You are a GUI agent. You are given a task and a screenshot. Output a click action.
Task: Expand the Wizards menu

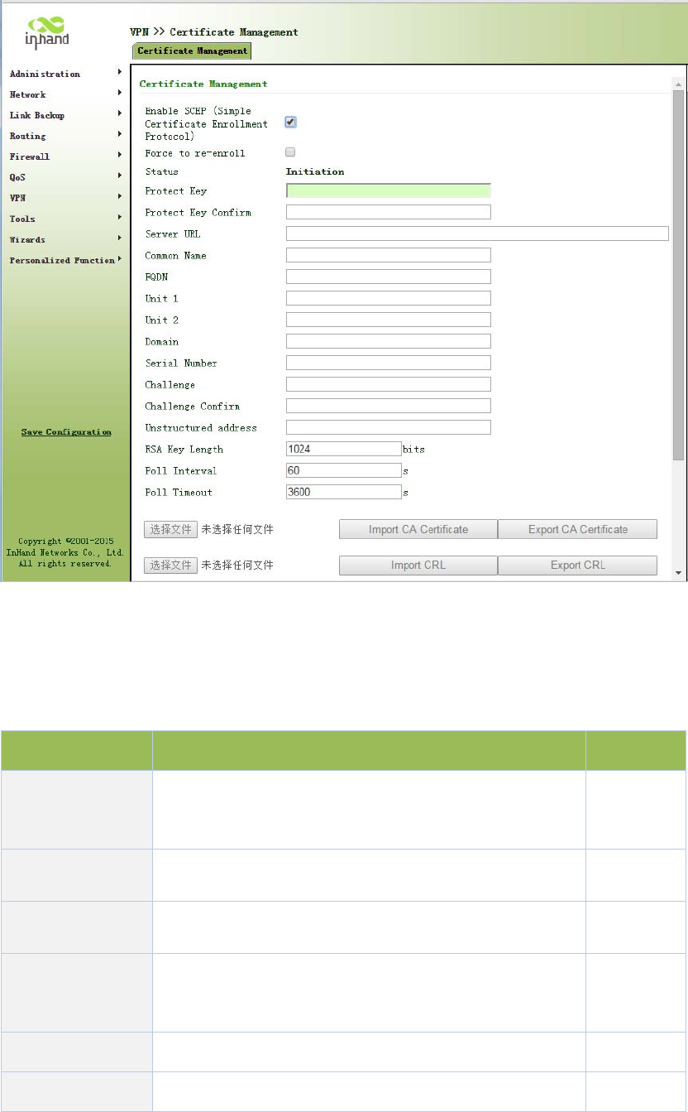tap(65, 239)
